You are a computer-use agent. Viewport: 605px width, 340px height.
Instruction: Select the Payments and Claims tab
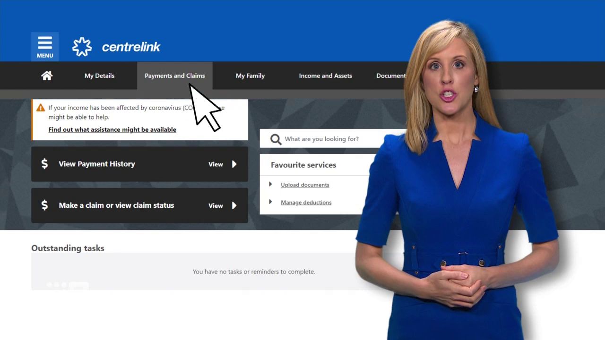point(174,76)
